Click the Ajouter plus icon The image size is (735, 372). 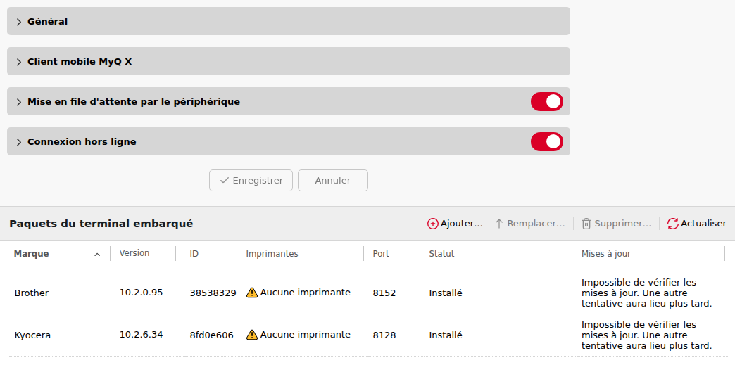(x=433, y=224)
